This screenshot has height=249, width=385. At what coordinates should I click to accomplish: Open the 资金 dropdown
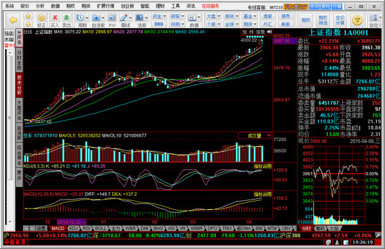coord(159,16)
